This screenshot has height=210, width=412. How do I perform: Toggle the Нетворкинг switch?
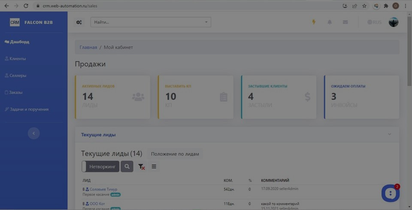[100, 167]
